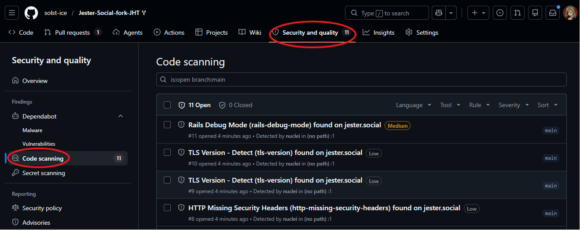Check the Rails Debug Mode alert checkbox
The width and height of the screenshot is (580, 230).
167,125
